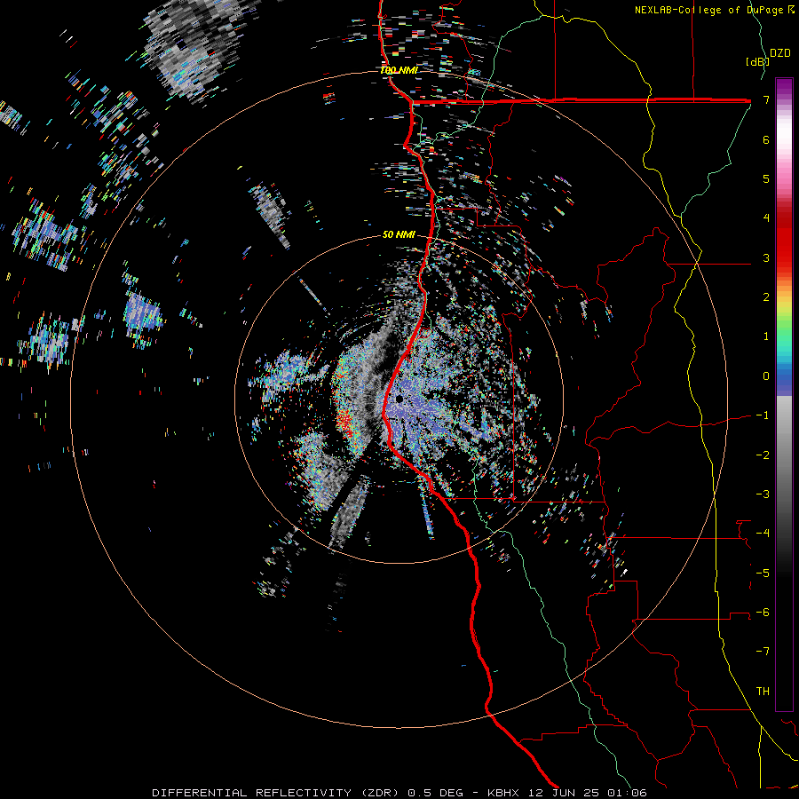Image resolution: width=799 pixels, height=799 pixels.
Task: Click the 50 NMI range ring label
Action: pos(399,234)
